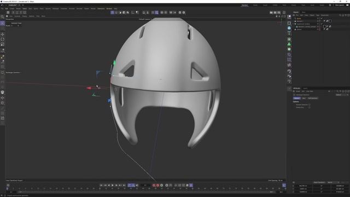This screenshot has height=197, width=350.
Task: Enable the Tolerant Selection checkbox
Action: point(309,105)
